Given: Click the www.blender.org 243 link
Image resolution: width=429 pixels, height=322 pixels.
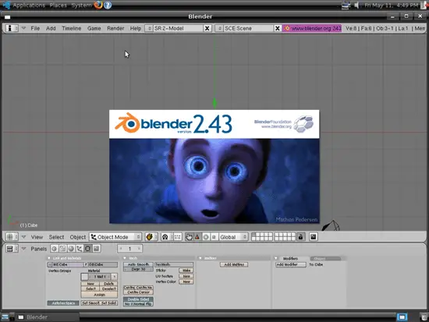Looking at the screenshot, I should tap(312, 28).
